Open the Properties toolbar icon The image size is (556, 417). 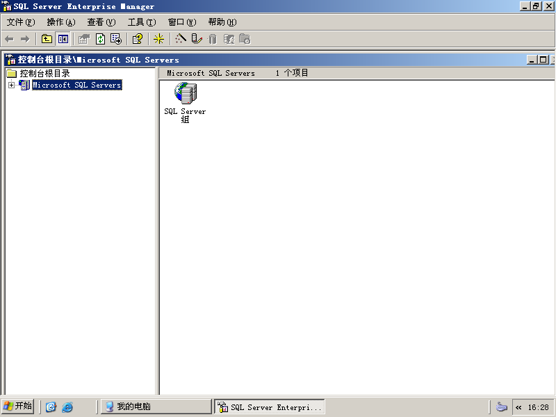84,39
